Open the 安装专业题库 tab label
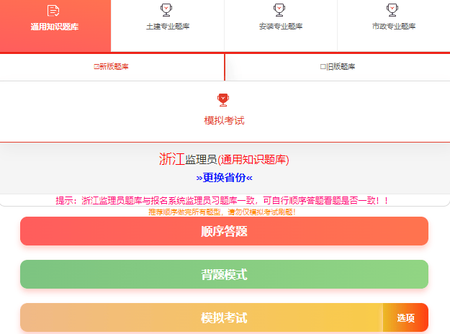This screenshot has width=450, height=334. pyautogui.click(x=280, y=27)
